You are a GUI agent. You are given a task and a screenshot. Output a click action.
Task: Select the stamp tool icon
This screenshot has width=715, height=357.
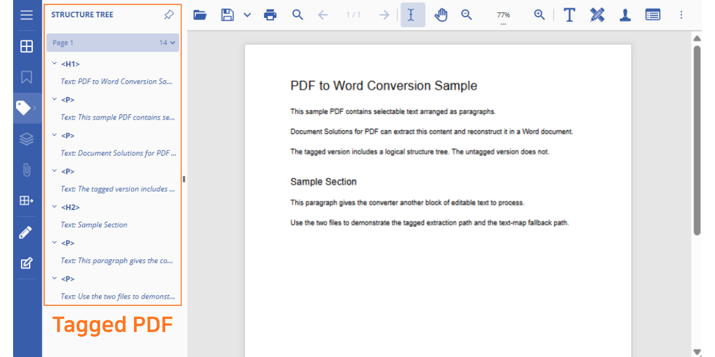coord(625,15)
